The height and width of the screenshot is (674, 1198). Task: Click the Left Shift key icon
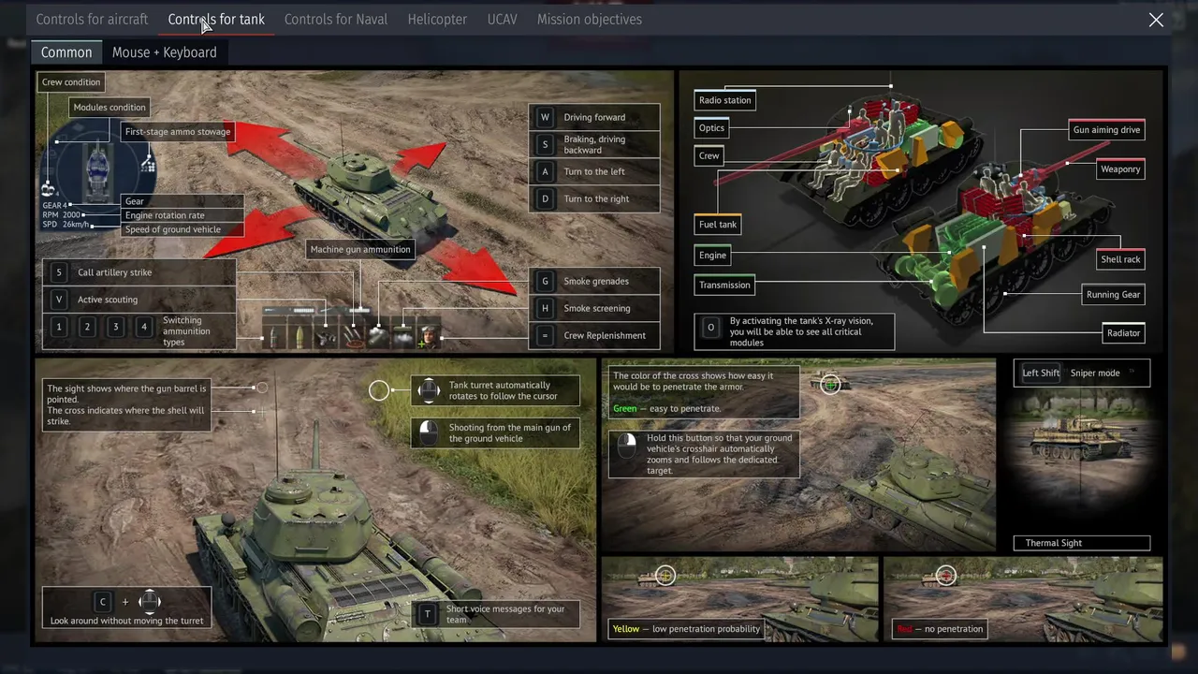click(1041, 373)
